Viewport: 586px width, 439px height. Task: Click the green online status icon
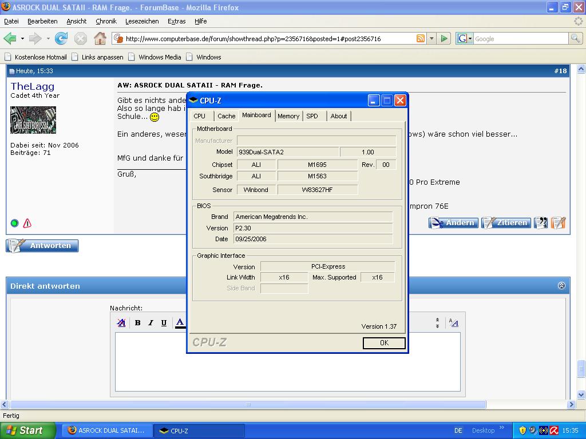click(x=14, y=224)
